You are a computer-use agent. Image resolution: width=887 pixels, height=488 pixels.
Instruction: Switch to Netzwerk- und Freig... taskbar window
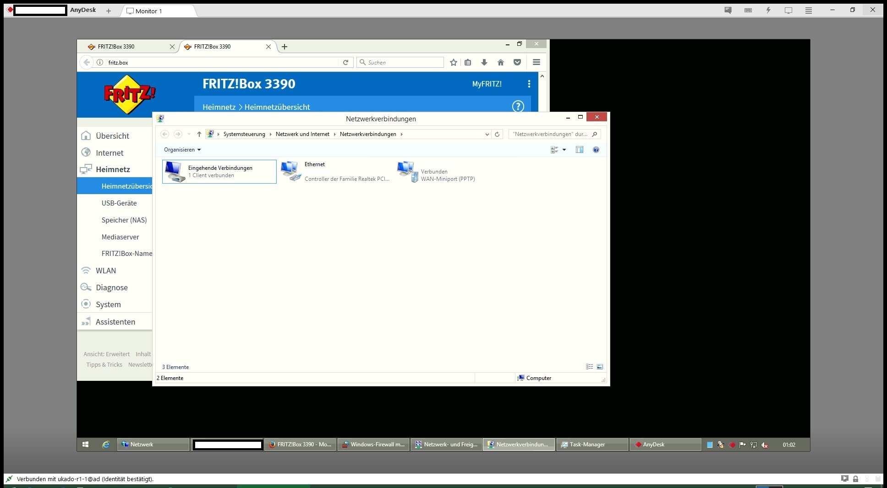click(x=446, y=445)
